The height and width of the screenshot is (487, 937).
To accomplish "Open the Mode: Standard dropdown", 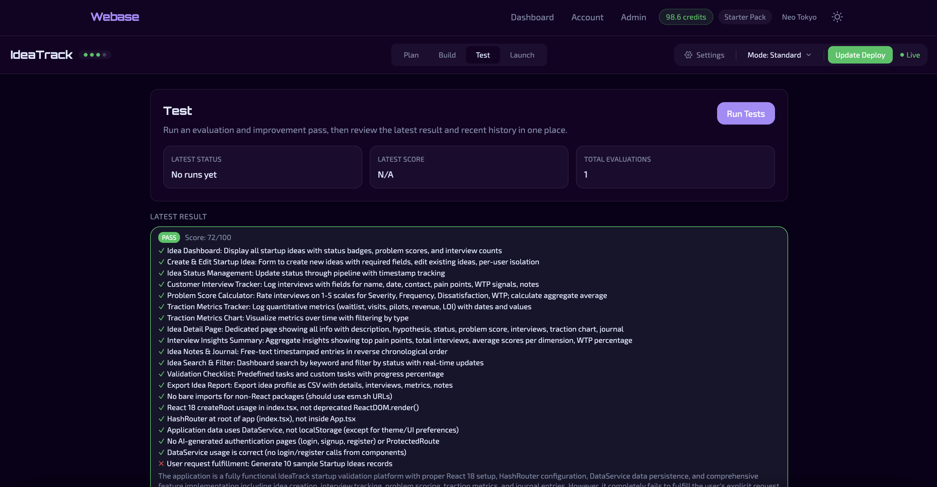I will coord(779,54).
